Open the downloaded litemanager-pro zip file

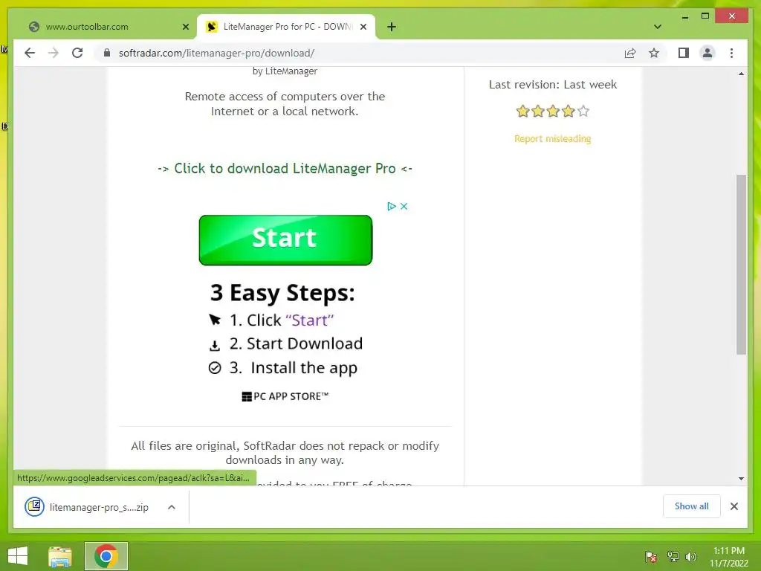click(x=88, y=507)
